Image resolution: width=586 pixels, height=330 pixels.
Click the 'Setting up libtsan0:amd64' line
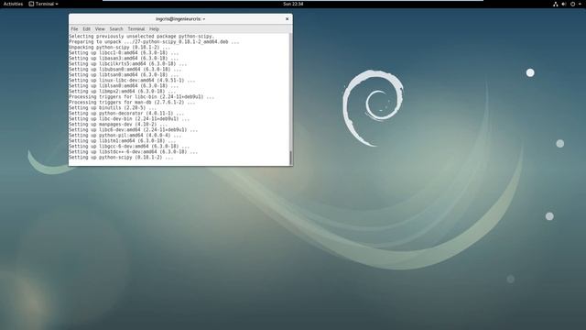(124, 75)
